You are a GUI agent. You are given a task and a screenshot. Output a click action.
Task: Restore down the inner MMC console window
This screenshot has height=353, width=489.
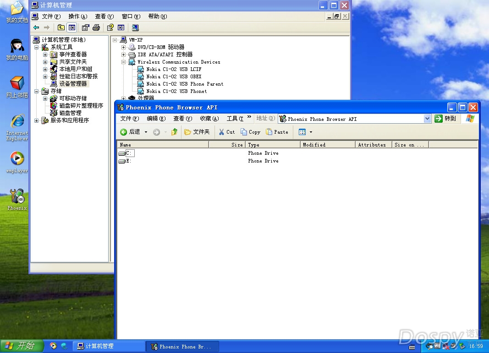click(x=337, y=16)
